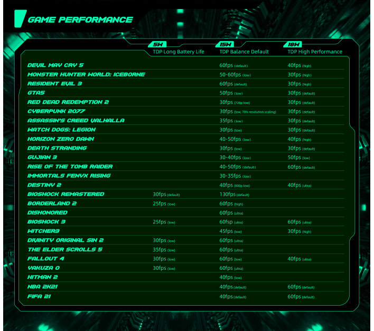Click the 'Borderland 2' title
Viewport: 374px width, 331px height.
pyautogui.click(x=52, y=203)
